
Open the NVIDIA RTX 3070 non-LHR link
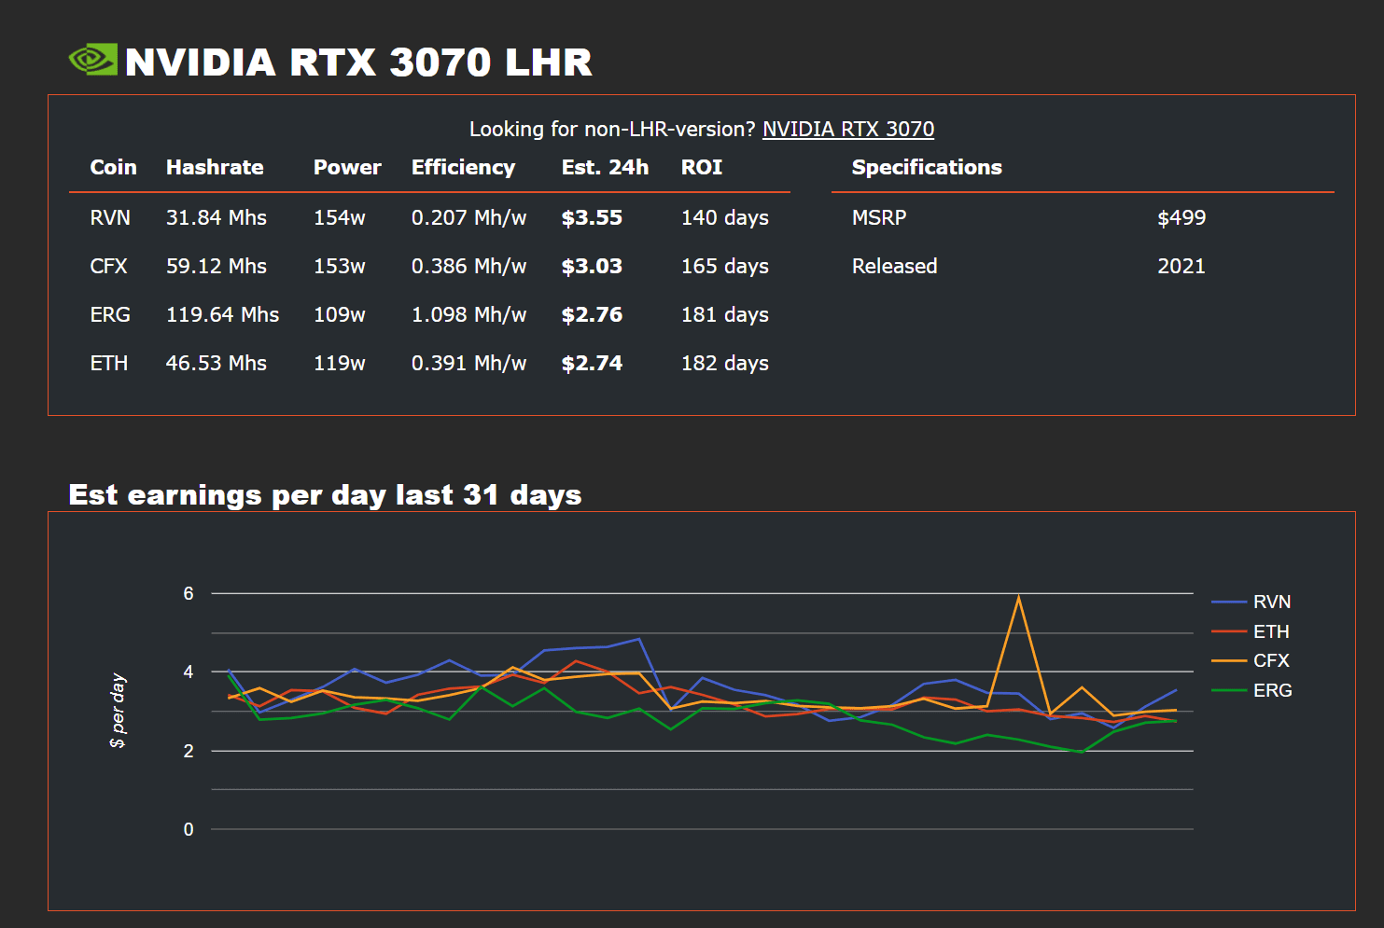tap(848, 129)
